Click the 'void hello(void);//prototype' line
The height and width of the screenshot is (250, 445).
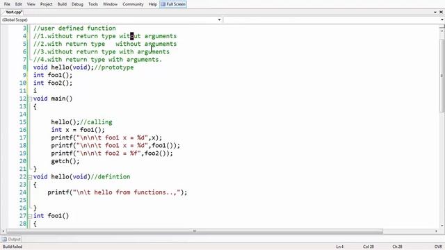[83, 67]
